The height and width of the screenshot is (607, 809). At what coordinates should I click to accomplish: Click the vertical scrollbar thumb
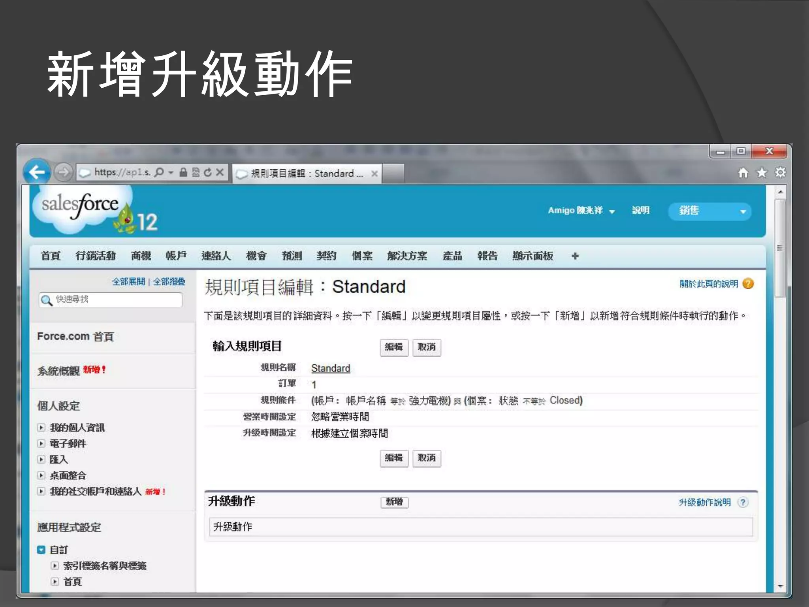coord(780,248)
